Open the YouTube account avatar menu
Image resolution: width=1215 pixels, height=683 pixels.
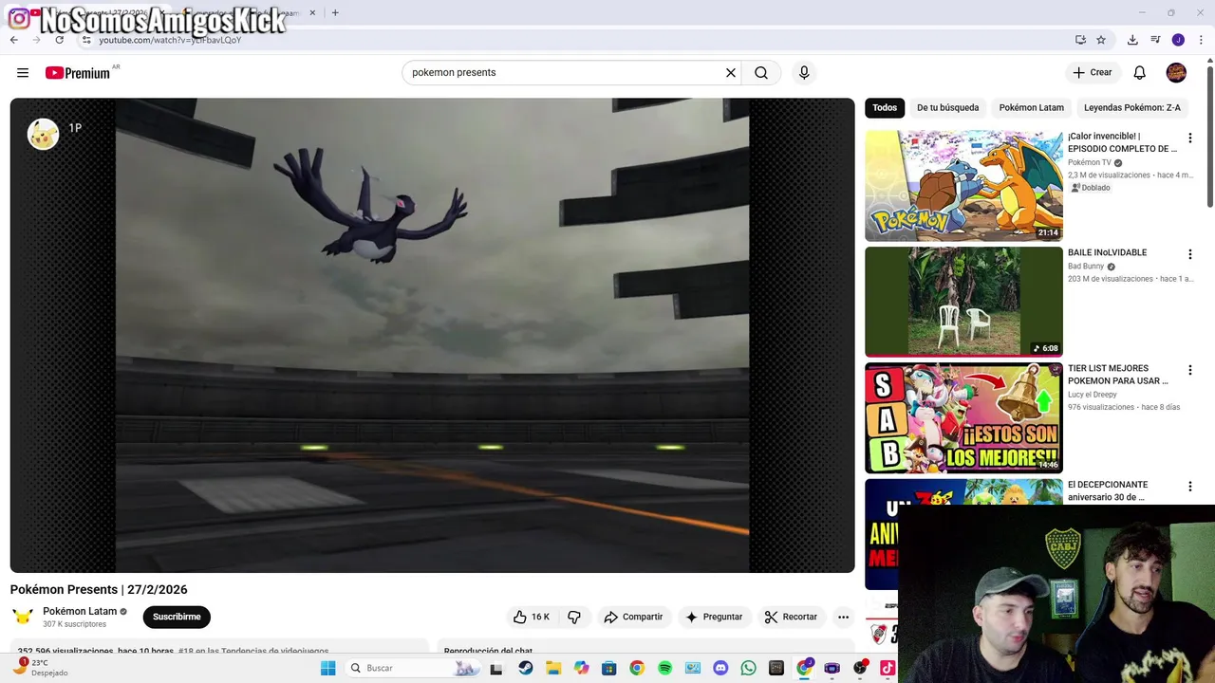(x=1176, y=72)
